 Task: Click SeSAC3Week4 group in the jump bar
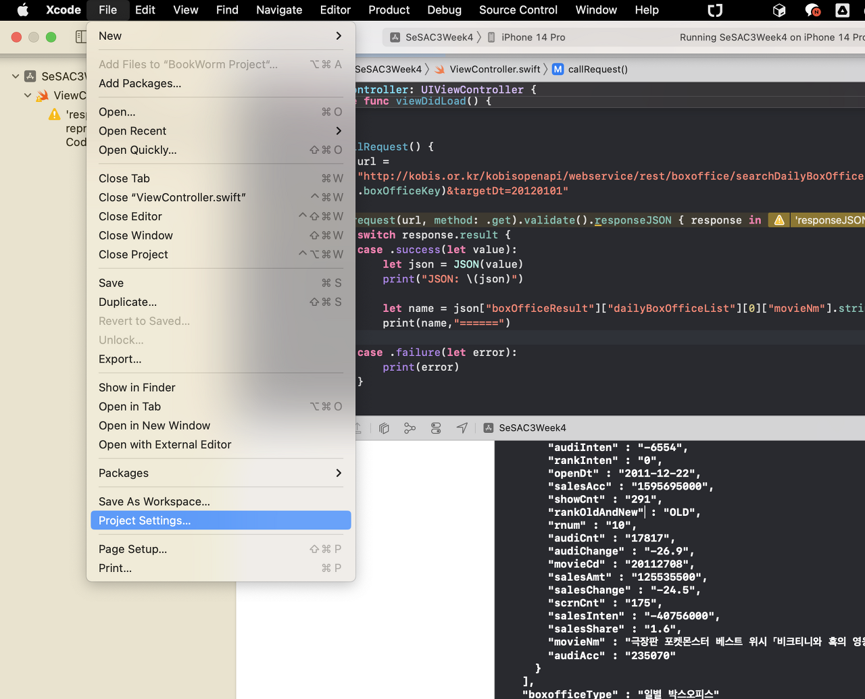click(x=388, y=69)
